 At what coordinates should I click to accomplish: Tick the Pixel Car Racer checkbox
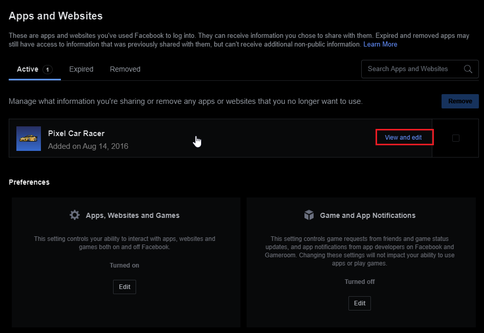pos(455,138)
